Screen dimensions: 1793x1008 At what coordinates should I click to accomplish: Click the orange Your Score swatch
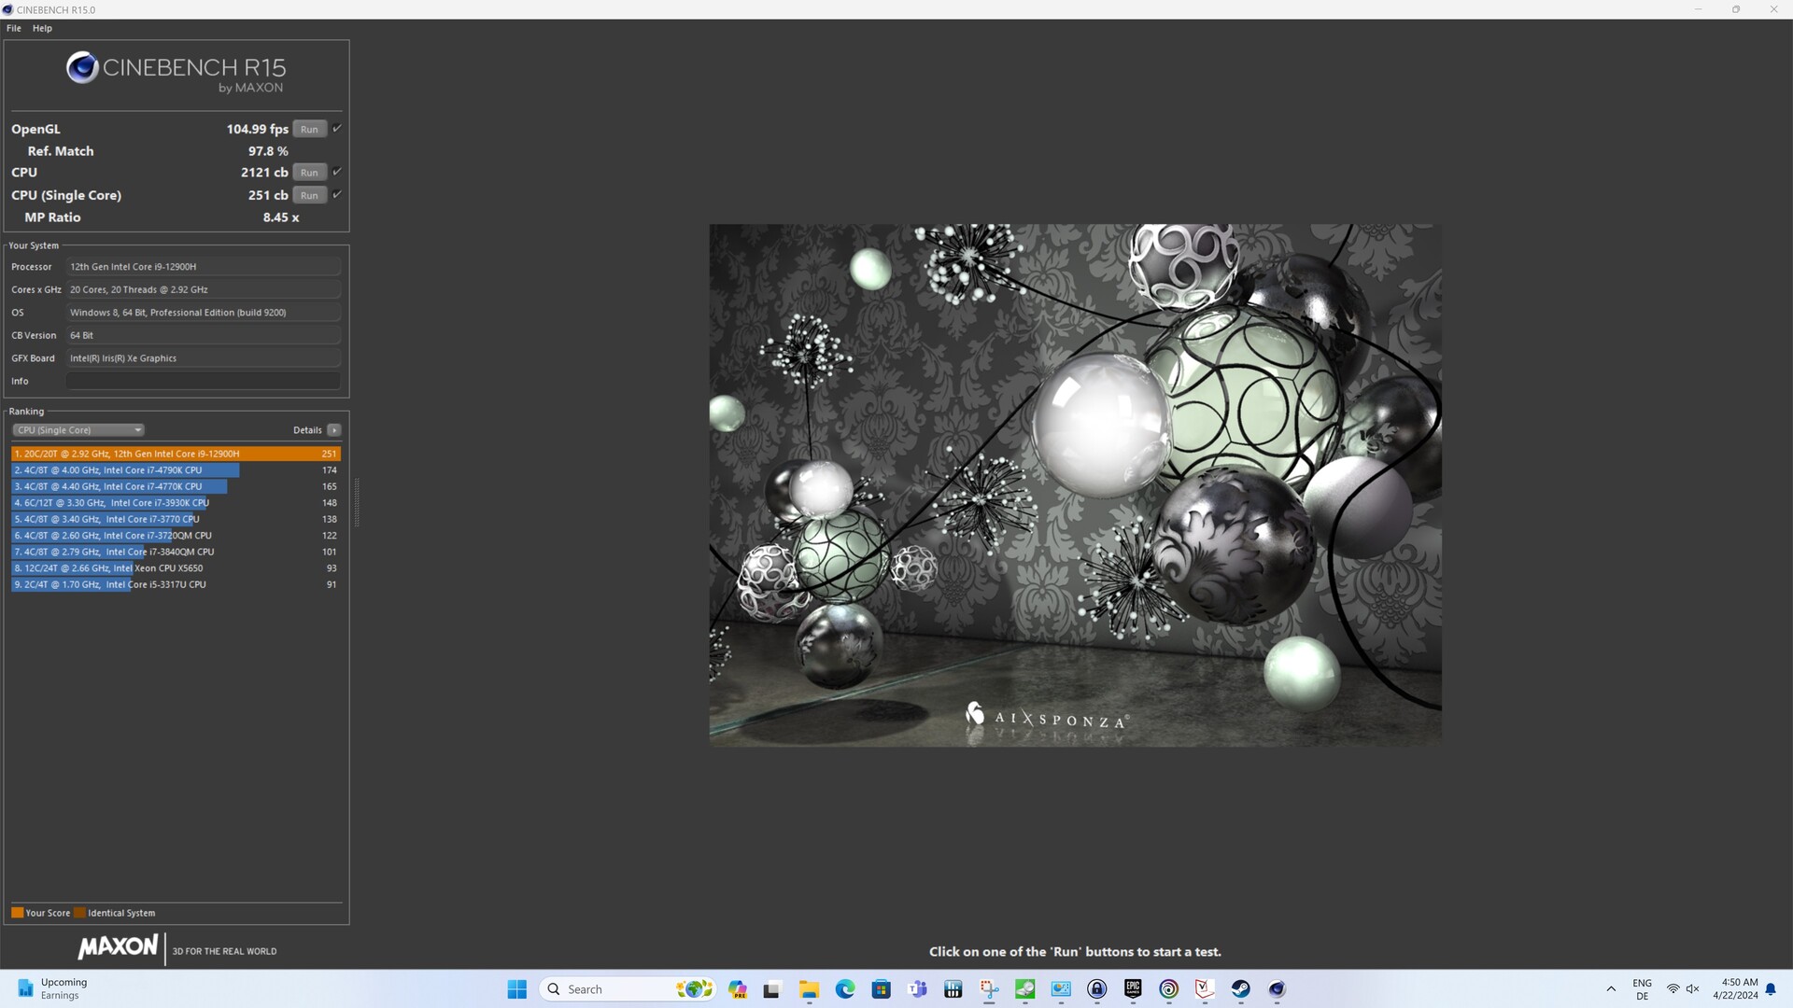point(17,913)
